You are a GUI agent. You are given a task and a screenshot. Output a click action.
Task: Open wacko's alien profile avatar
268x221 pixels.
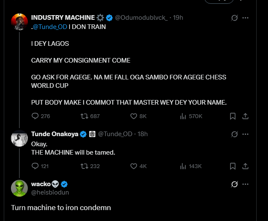click(19, 188)
